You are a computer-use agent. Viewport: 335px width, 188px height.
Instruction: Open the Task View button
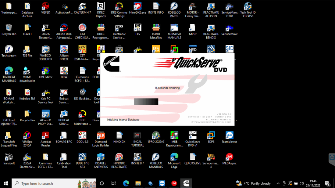pyautogui.click(x=114, y=183)
